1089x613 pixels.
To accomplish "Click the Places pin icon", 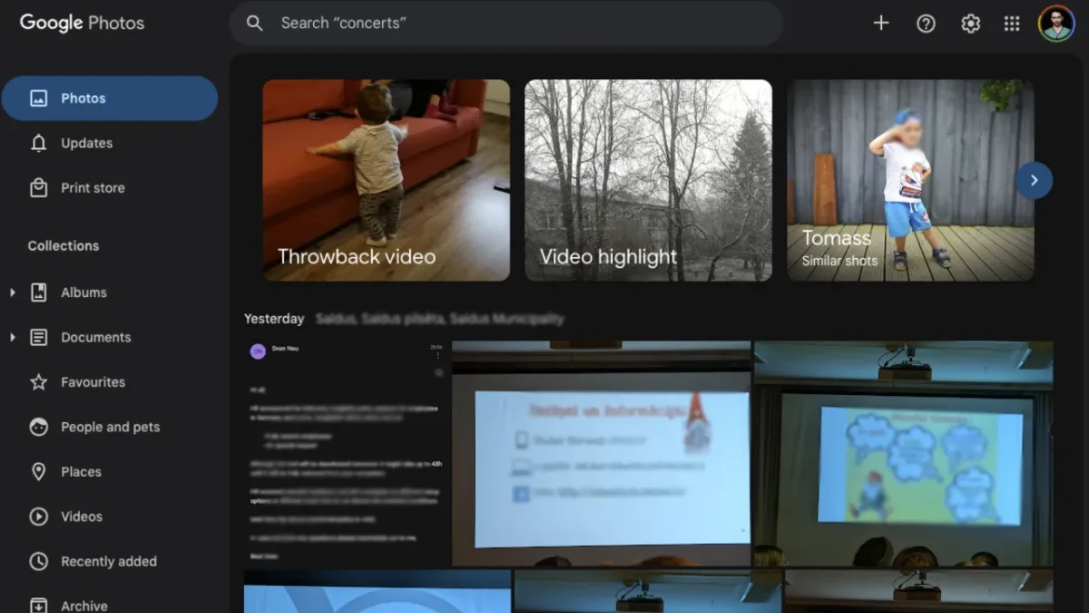I will (x=38, y=472).
